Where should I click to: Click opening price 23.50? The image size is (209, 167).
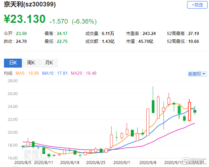(21, 34)
